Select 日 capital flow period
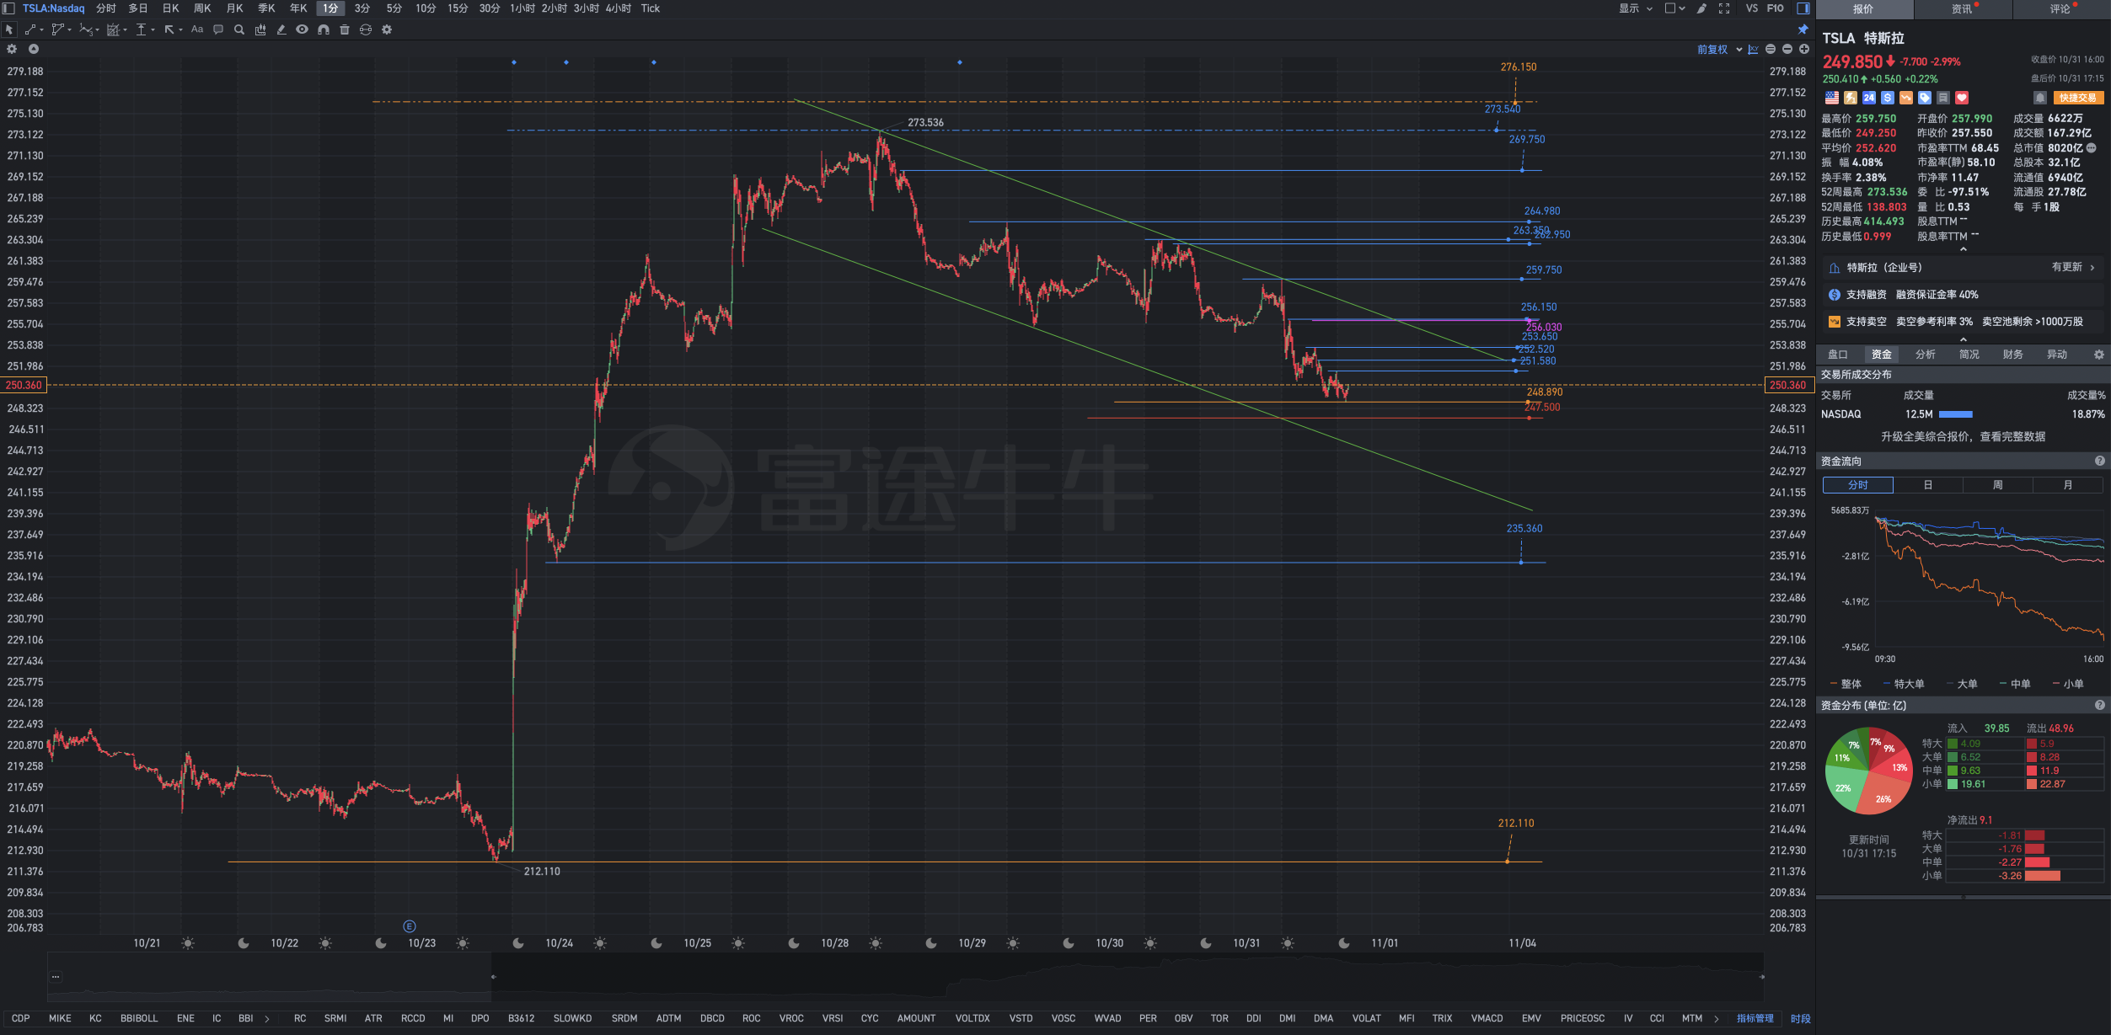The height and width of the screenshot is (1035, 2111). pyautogui.click(x=1928, y=485)
